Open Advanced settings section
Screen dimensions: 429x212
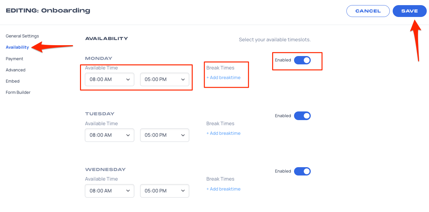coord(15,70)
